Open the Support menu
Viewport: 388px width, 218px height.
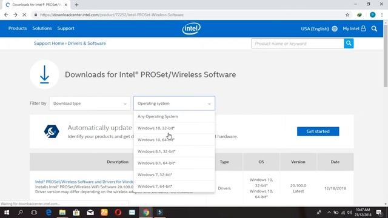66,28
